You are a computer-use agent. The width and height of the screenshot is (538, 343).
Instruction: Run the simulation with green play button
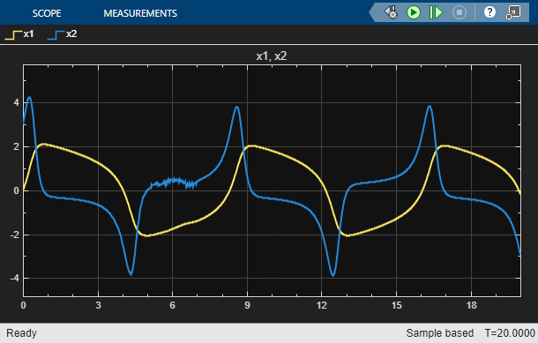click(414, 12)
